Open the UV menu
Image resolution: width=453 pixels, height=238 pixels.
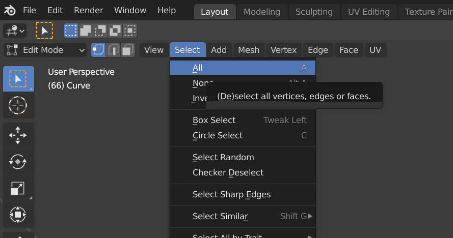tap(375, 50)
